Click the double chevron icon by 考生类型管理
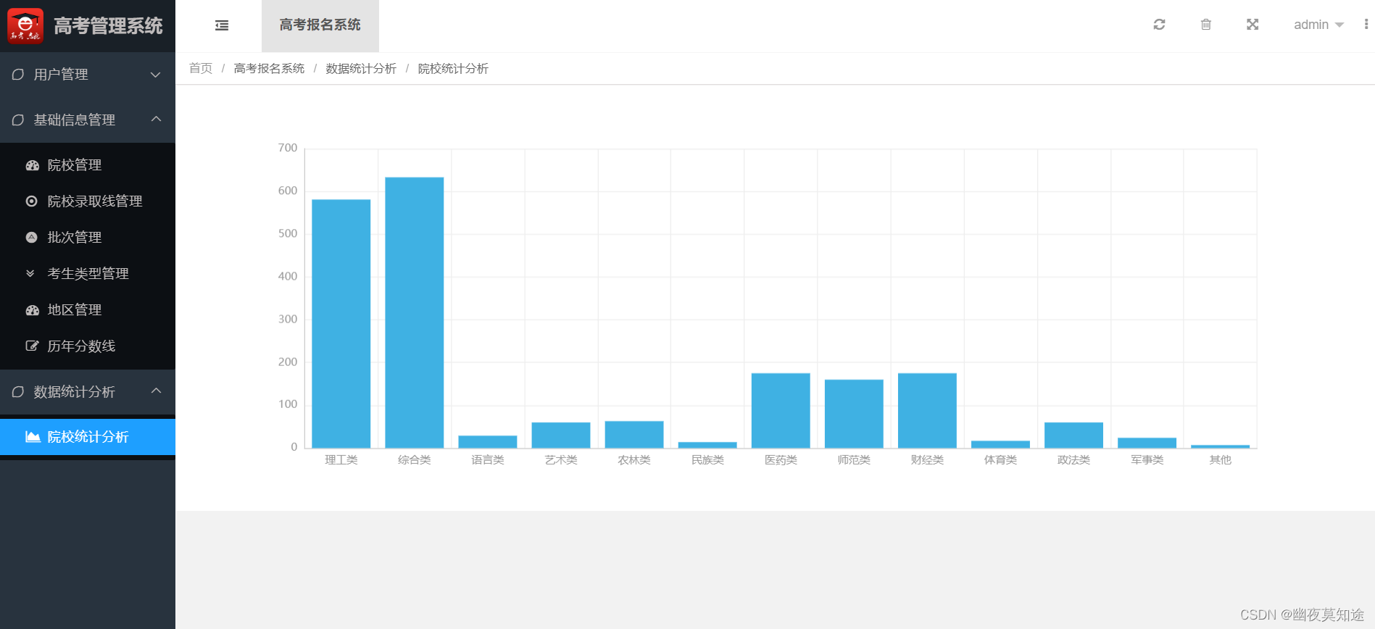 click(x=30, y=274)
